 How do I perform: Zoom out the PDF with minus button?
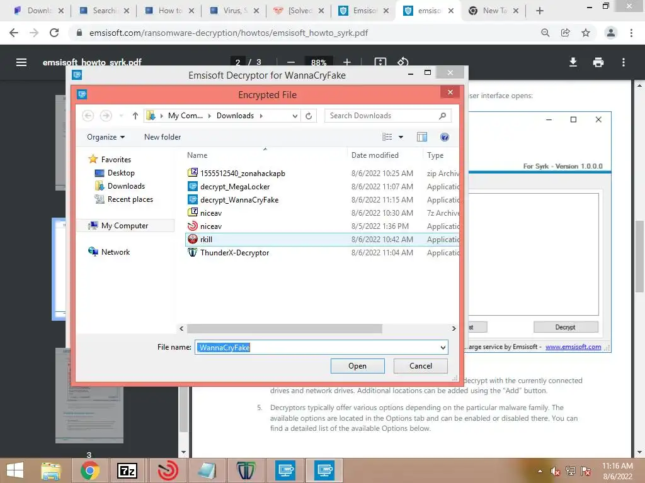coord(291,62)
